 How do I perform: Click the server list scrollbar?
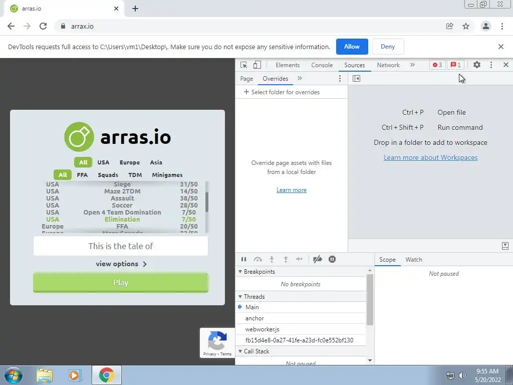click(207, 202)
